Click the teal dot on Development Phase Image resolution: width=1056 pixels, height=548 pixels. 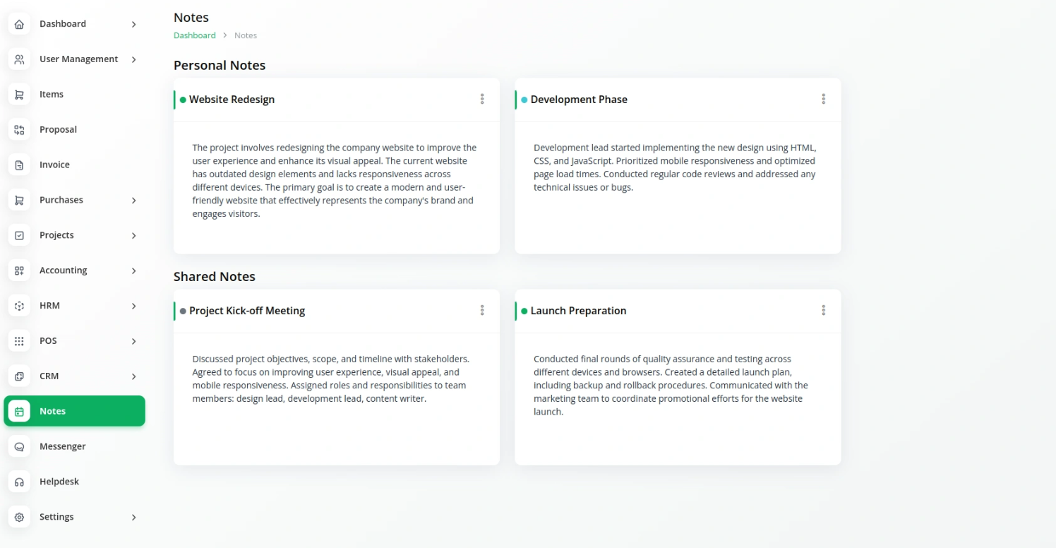point(524,100)
